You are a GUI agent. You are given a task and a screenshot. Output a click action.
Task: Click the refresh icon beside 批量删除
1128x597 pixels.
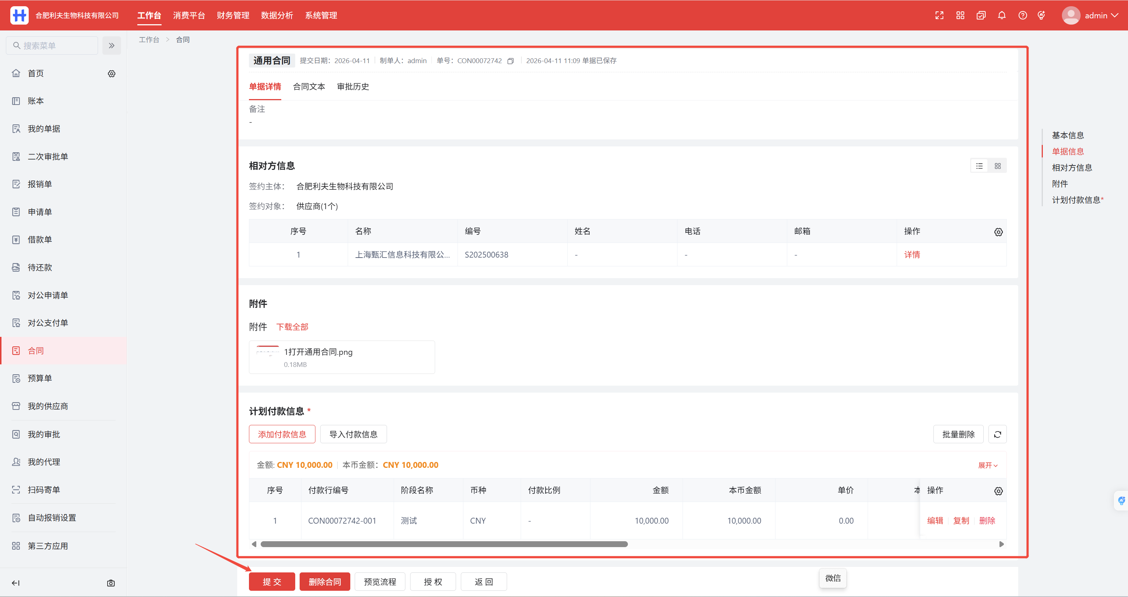pyautogui.click(x=997, y=434)
